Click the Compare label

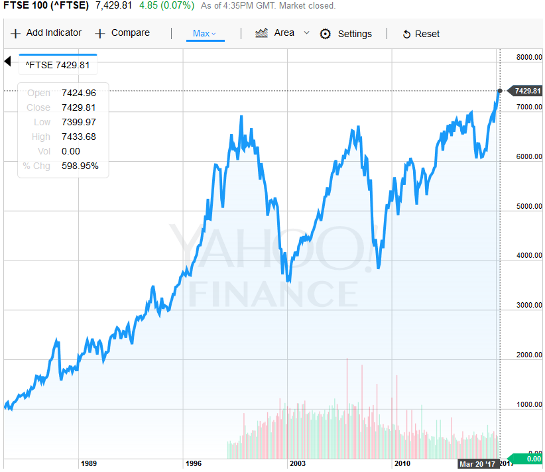point(131,32)
